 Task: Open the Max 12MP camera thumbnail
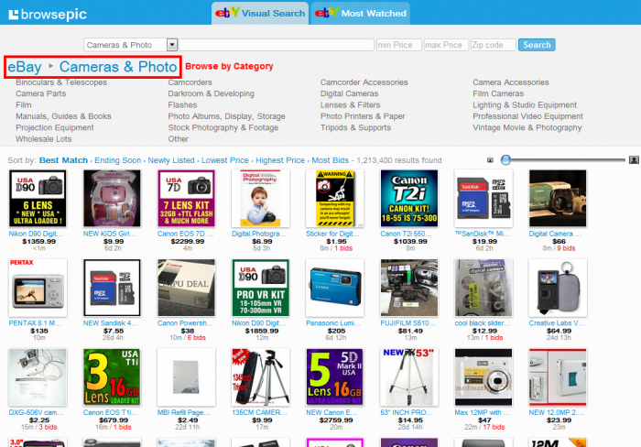(483, 377)
